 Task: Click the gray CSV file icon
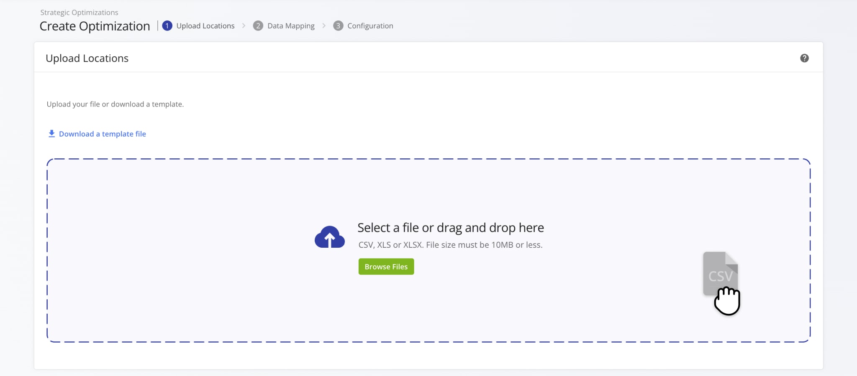[719, 272]
